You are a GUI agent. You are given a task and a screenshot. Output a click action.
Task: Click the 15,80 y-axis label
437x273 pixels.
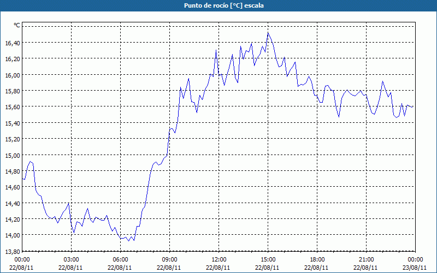point(13,91)
